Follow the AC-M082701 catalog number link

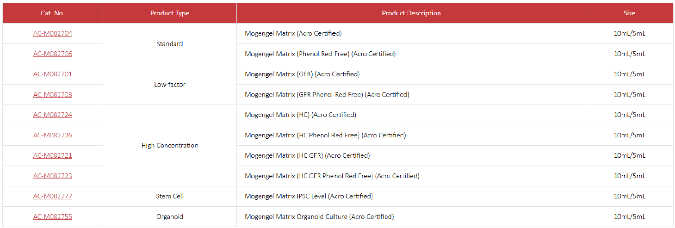(x=53, y=74)
